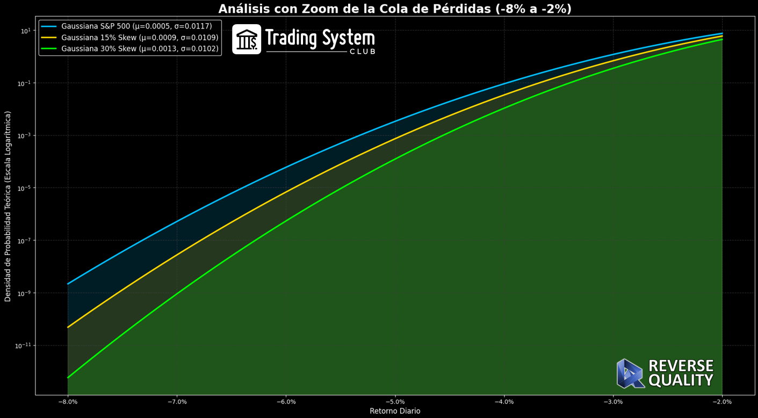Click the Densidad de Probabilidad axis label
758x418 pixels.
pos(6,208)
